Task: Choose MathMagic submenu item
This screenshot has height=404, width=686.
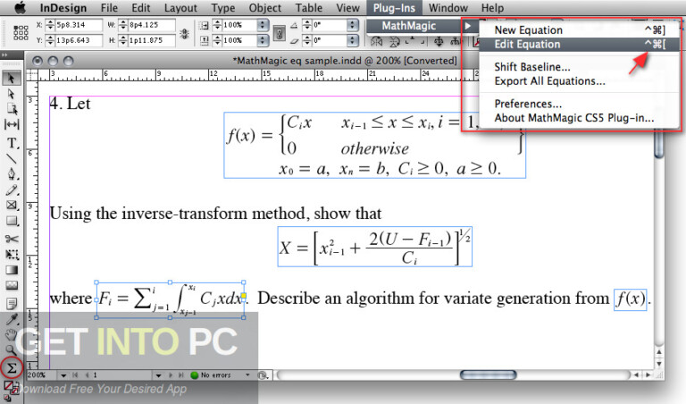Action: (421, 26)
